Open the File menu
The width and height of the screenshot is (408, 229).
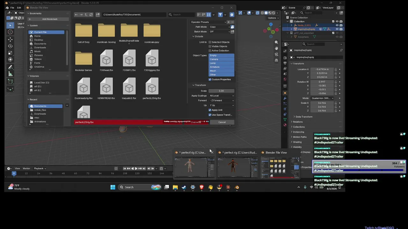tap(12, 8)
